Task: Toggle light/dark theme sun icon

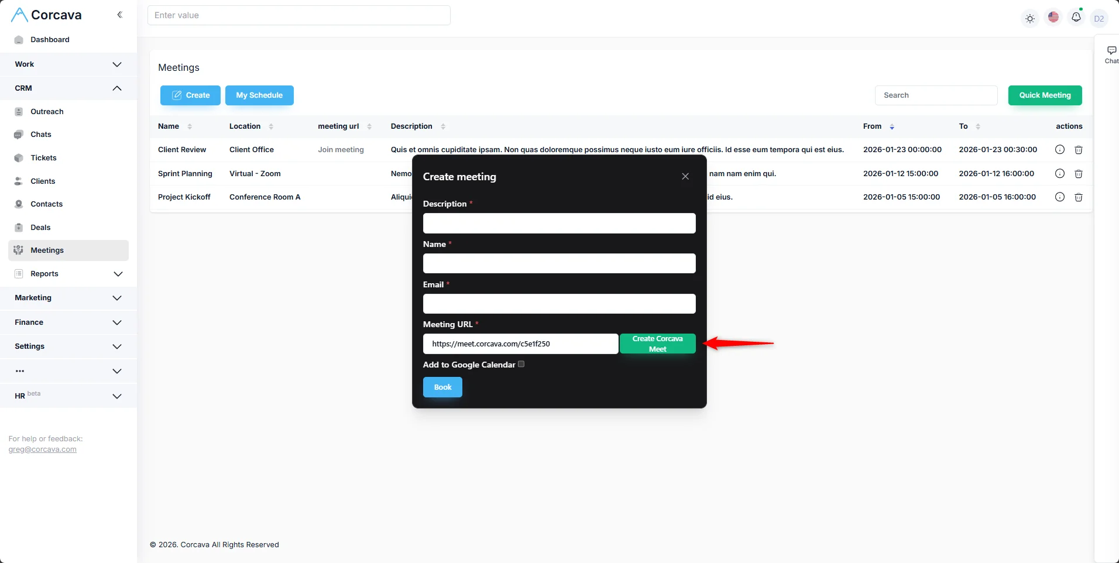Action: click(1030, 19)
